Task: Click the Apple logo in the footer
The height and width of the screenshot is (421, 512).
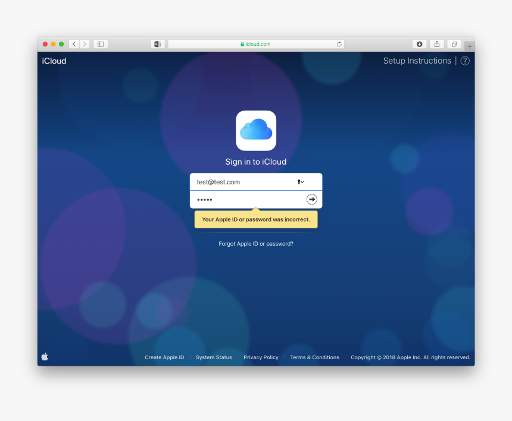Action: click(x=45, y=357)
